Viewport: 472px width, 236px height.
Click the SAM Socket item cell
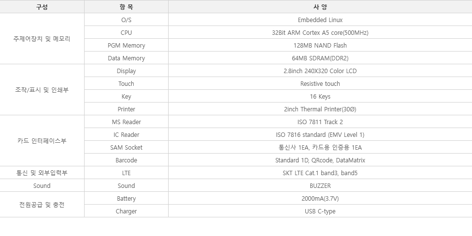pyautogui.click(x=126, y=147)
